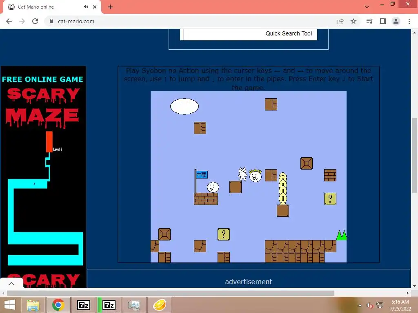
Task: Click the round white enemy beside the flag
Action: tap(213, 187)
